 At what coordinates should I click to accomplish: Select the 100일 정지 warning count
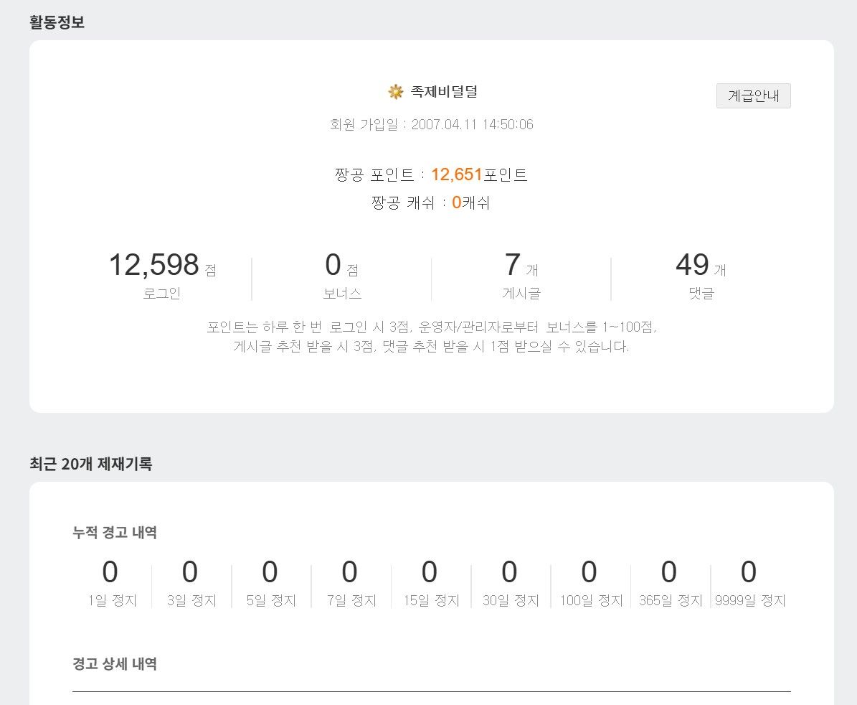(x=589, y=573)
